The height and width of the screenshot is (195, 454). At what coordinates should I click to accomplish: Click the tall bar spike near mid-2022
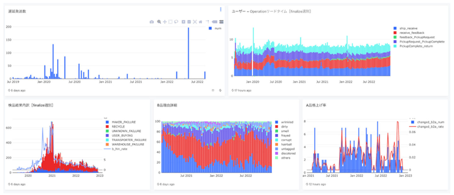(x=189, y=53)
